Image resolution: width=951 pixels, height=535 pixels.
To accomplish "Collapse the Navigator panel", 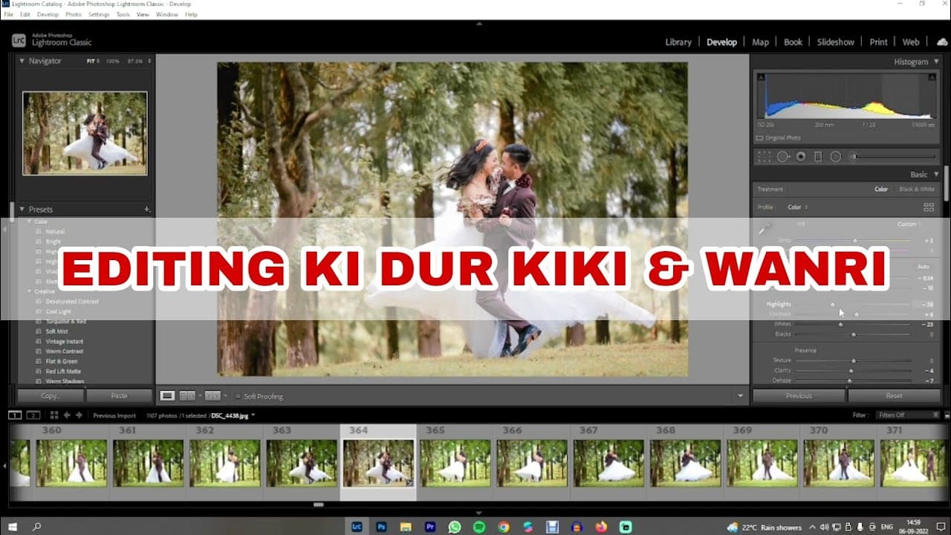I will pyautogui.click(x=22, y=61).
